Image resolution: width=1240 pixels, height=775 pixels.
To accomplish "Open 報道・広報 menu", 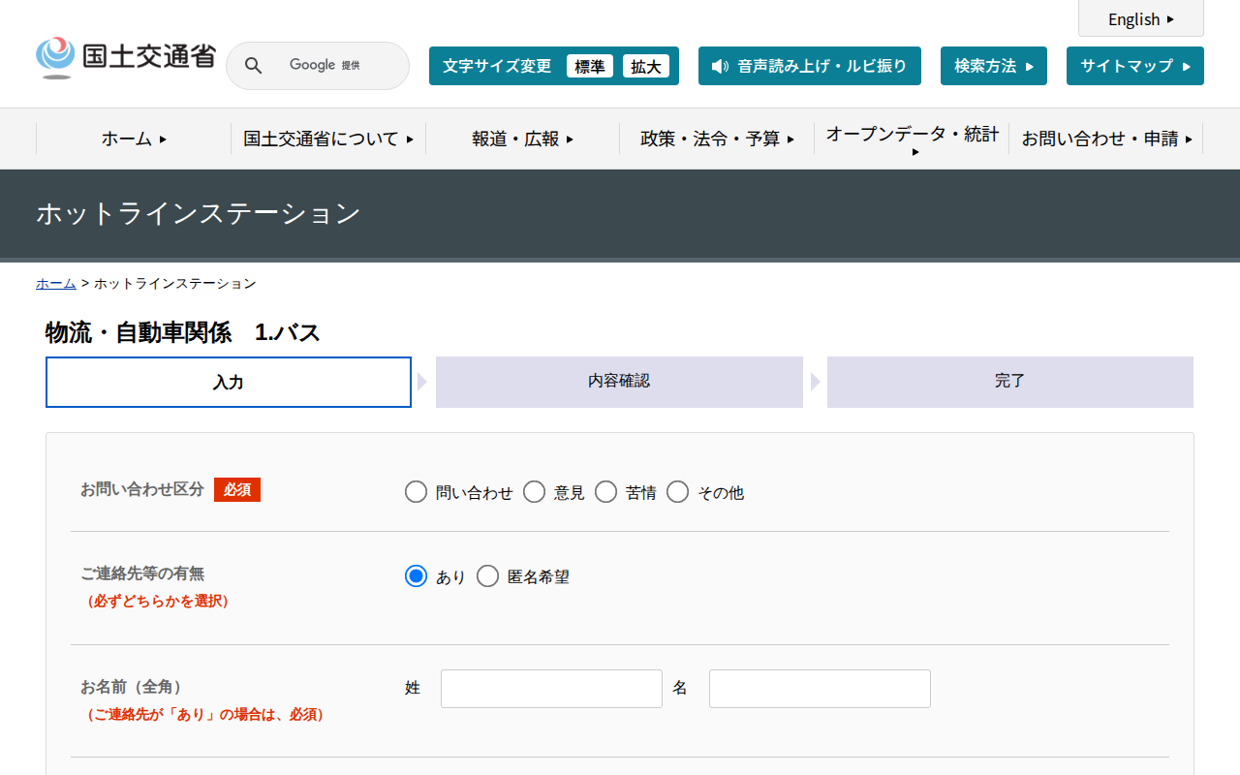I will (523, 139).
